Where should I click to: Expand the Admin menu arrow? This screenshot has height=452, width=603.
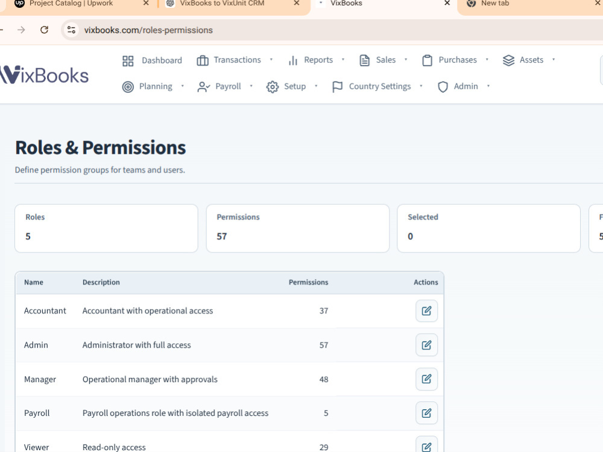coord(488,86)
